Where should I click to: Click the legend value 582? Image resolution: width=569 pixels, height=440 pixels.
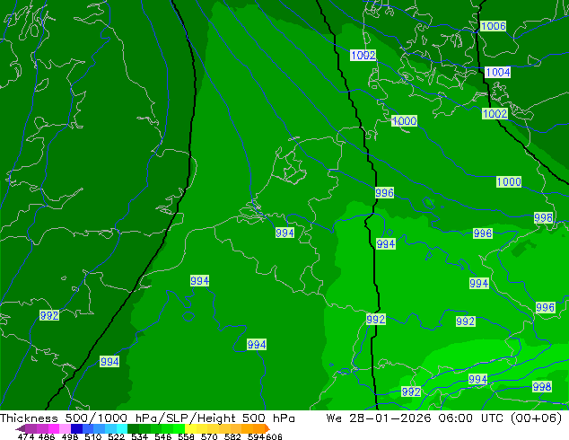point(232,436)
